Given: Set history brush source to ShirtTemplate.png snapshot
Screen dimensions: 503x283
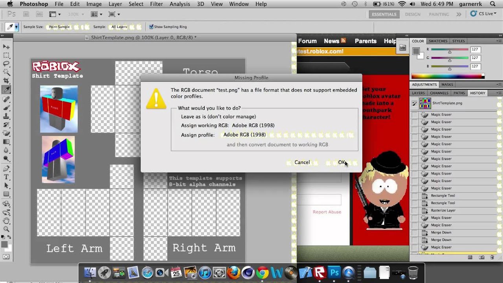Looking at the screenshot, I should 415,103.
